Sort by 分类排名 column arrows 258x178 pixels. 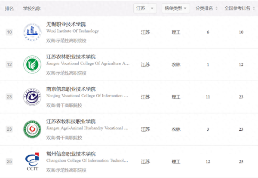click(x=217, y=8)
